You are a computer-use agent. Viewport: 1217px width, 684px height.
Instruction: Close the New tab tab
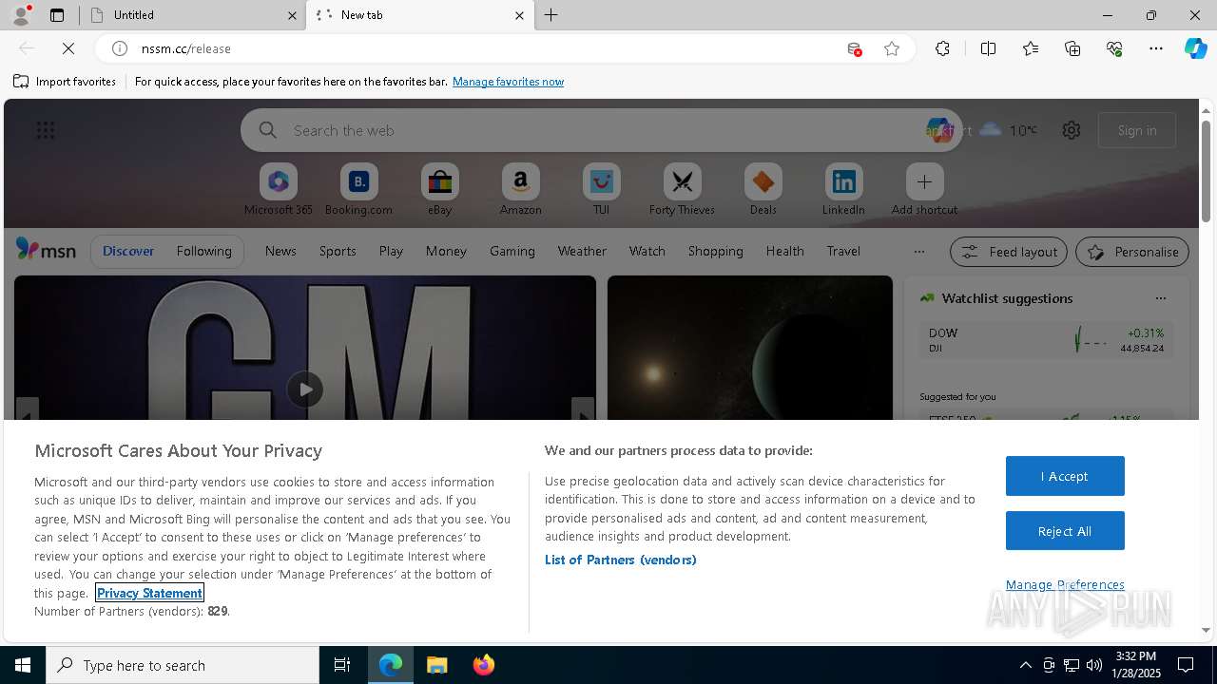(519, 15)
